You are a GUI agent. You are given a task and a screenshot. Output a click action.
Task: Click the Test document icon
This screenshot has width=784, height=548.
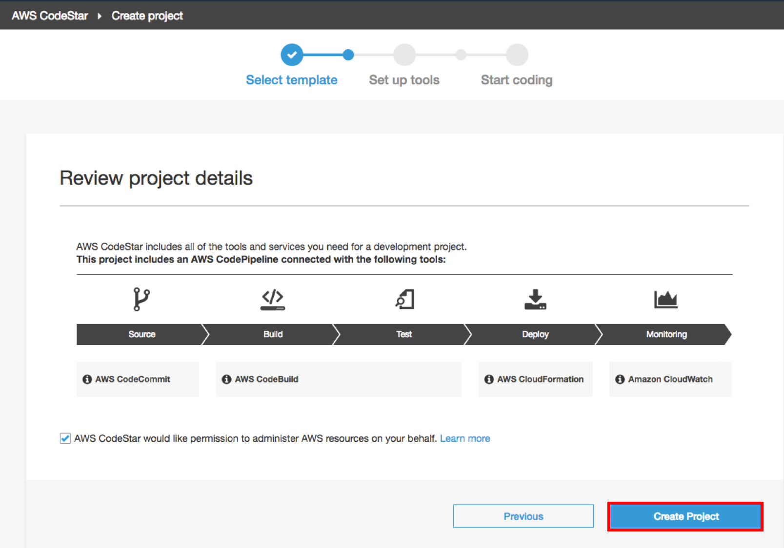point(404,299)
